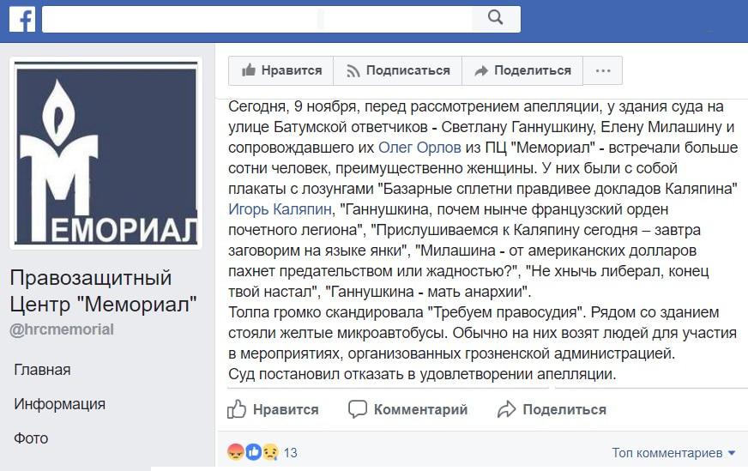Click the Memorial page profile picture
This screenshot has height=471, width=748.
click(106, 154)
